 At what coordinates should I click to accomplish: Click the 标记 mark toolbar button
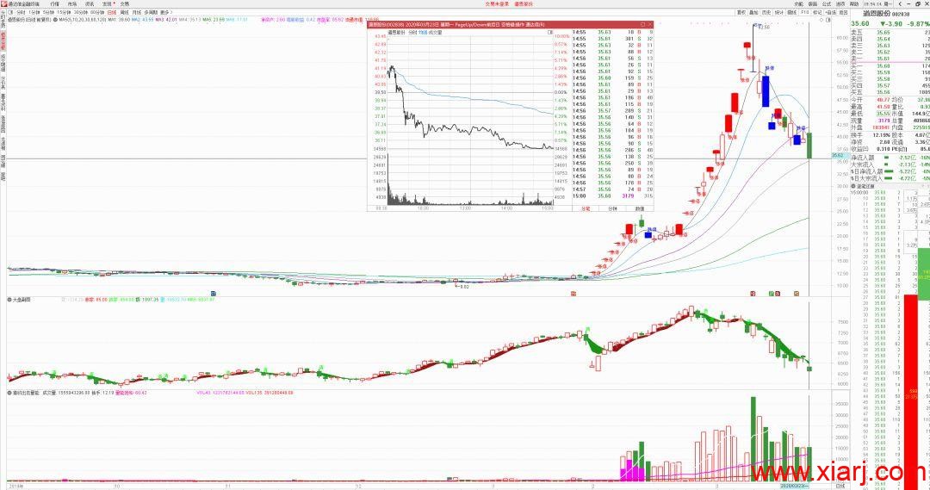coord(817,12)
